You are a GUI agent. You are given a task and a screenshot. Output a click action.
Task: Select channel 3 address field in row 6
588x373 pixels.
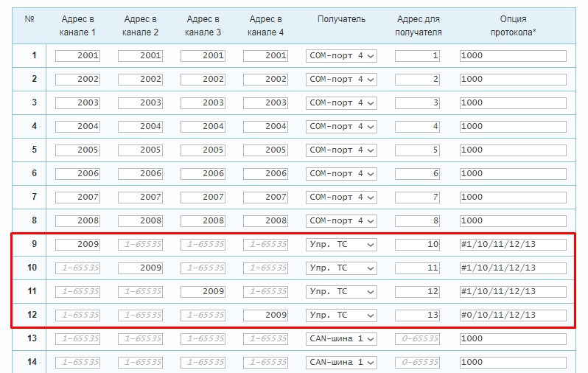coord(203,174)
